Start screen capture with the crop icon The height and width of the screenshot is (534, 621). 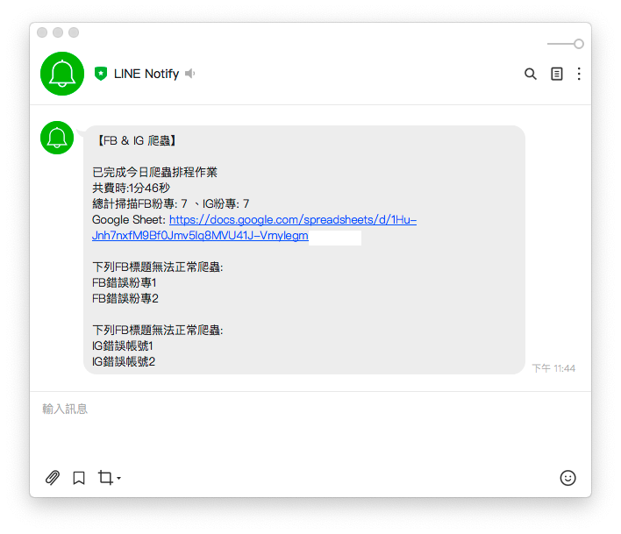pos(105,477)
